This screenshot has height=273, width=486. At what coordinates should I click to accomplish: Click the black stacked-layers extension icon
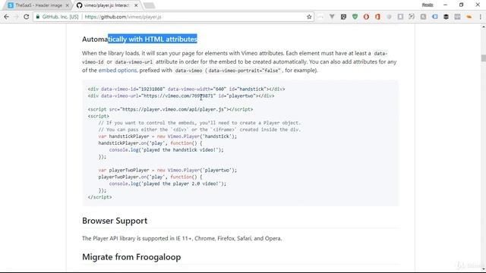point(446,17)
